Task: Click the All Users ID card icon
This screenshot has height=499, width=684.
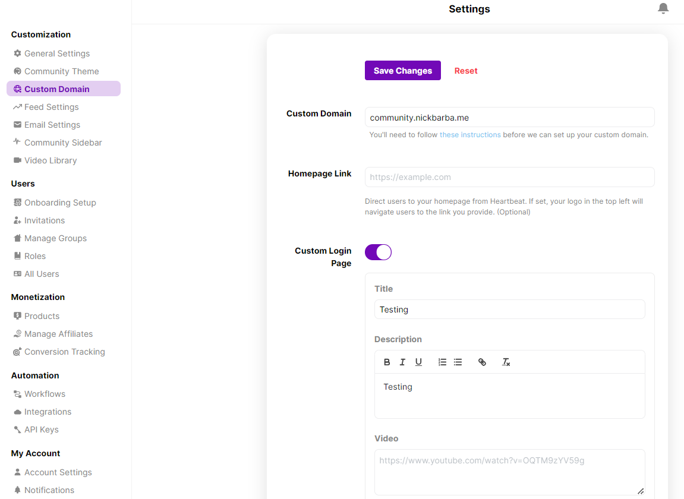Action: tap(17, 274)
